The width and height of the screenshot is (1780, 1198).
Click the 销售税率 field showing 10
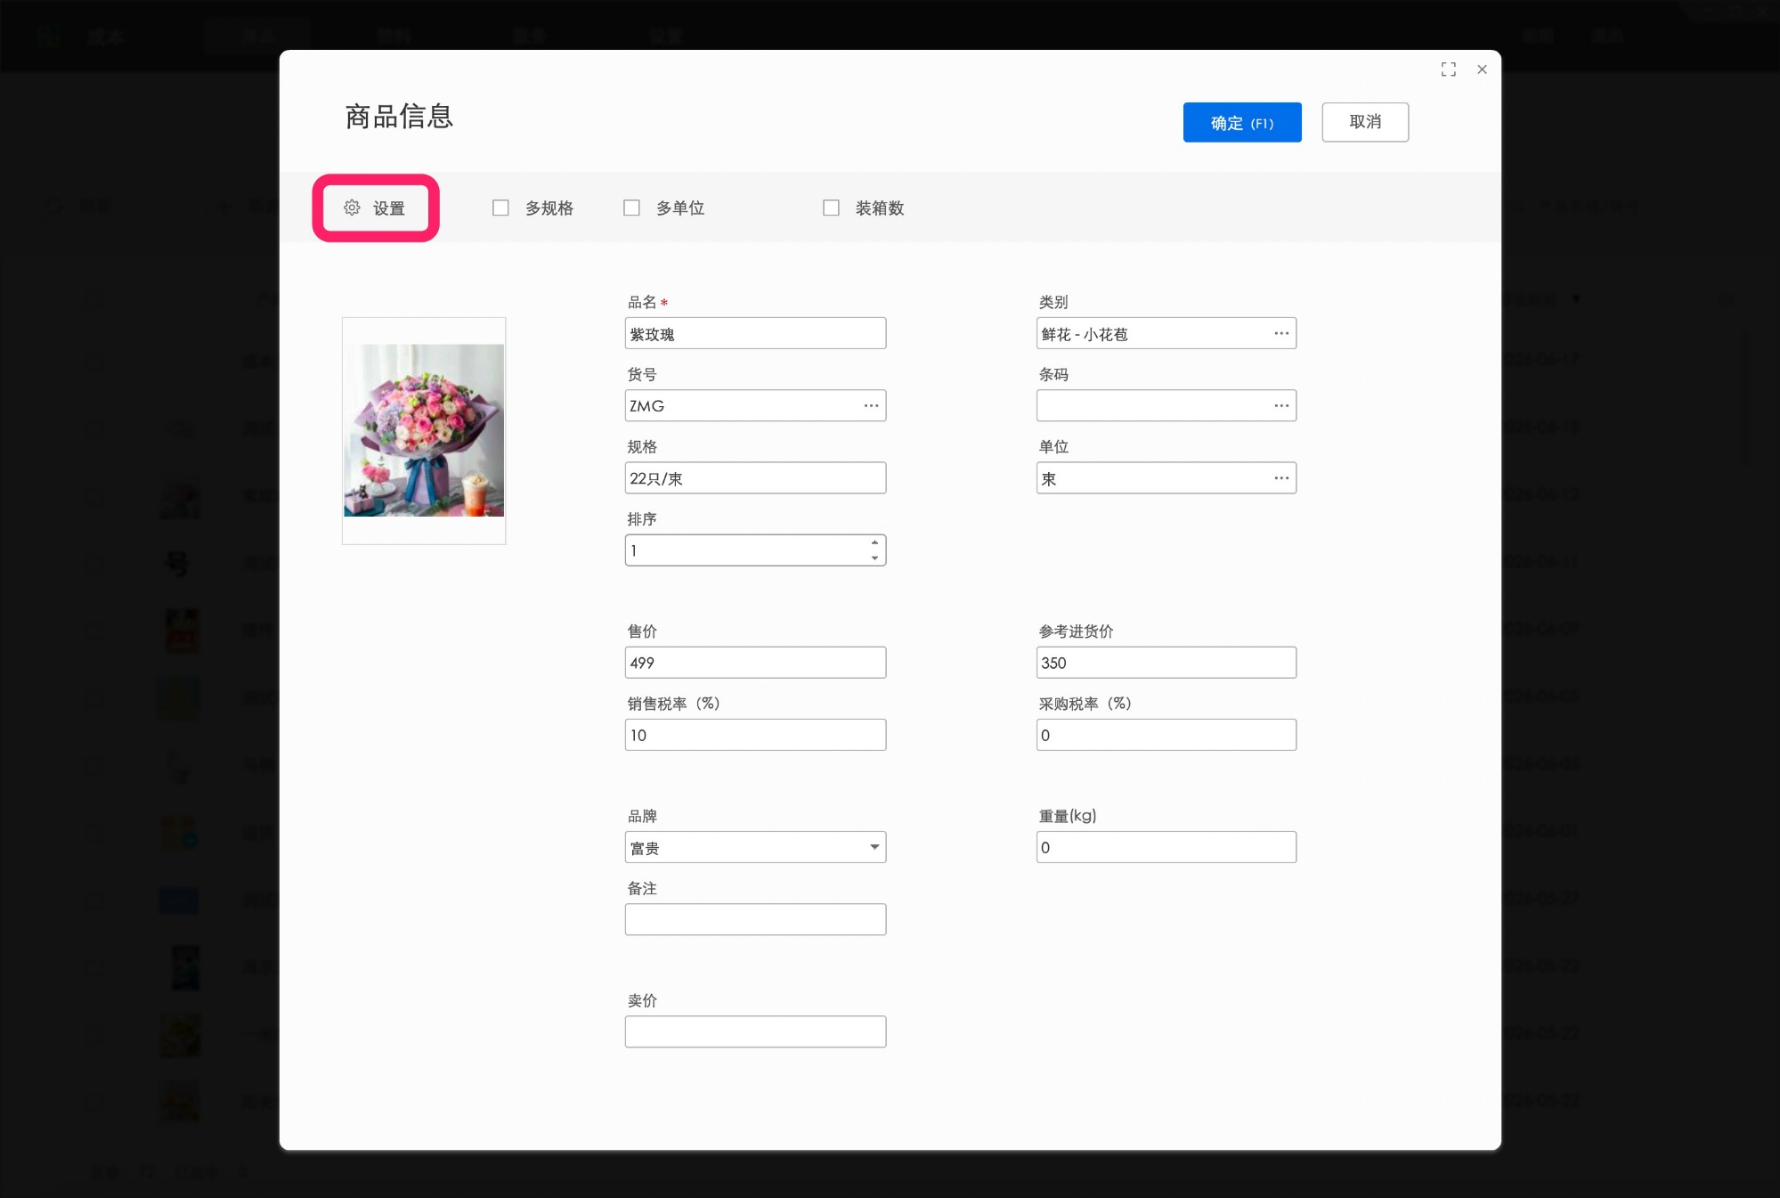point(755,734)
